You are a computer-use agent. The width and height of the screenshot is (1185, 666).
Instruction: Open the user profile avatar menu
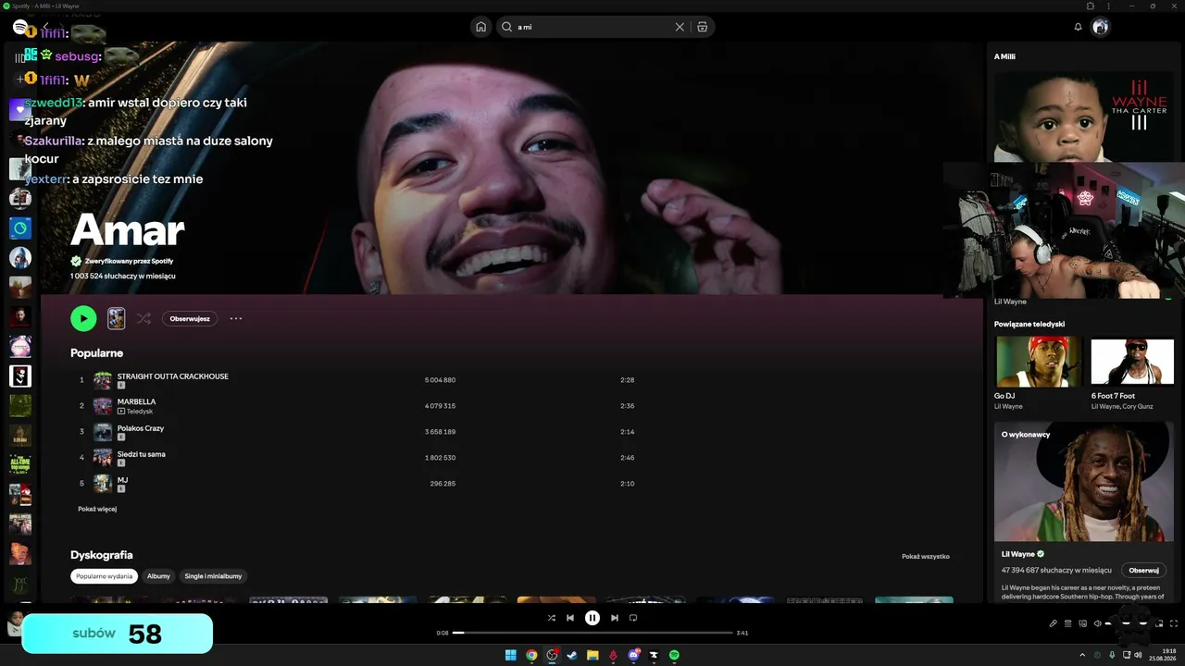1100,27
